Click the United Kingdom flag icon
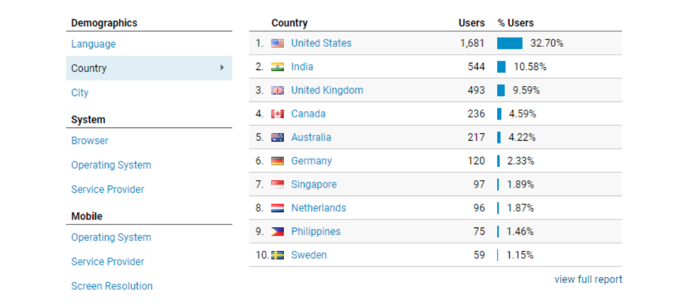The width and height of the screenshot is (689, 303). point(277,91)
